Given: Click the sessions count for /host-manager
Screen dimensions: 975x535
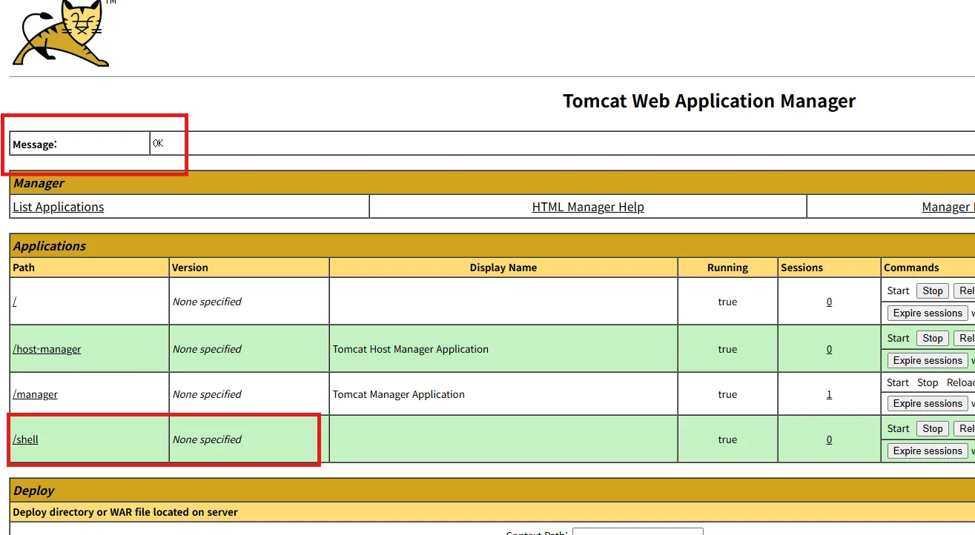Looking at the screenshot, I should 829,349.
